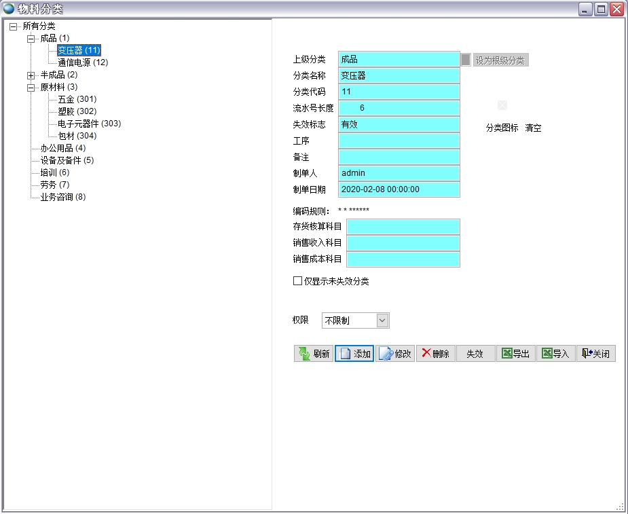628x514 pixels.
Task: Collapse the 原材料 (3) tree node
Action: [x=31, y=88]
